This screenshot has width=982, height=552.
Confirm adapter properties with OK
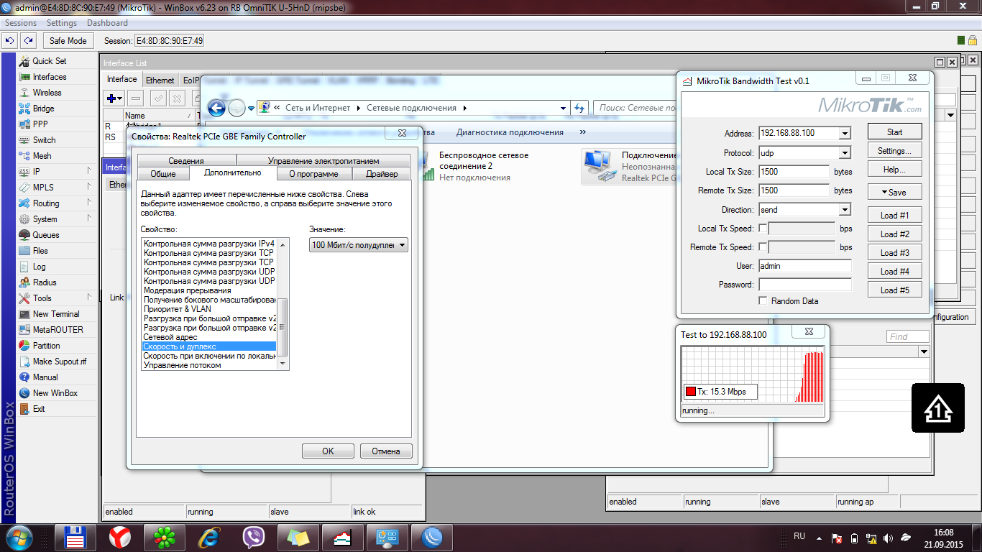click(328, 451)
